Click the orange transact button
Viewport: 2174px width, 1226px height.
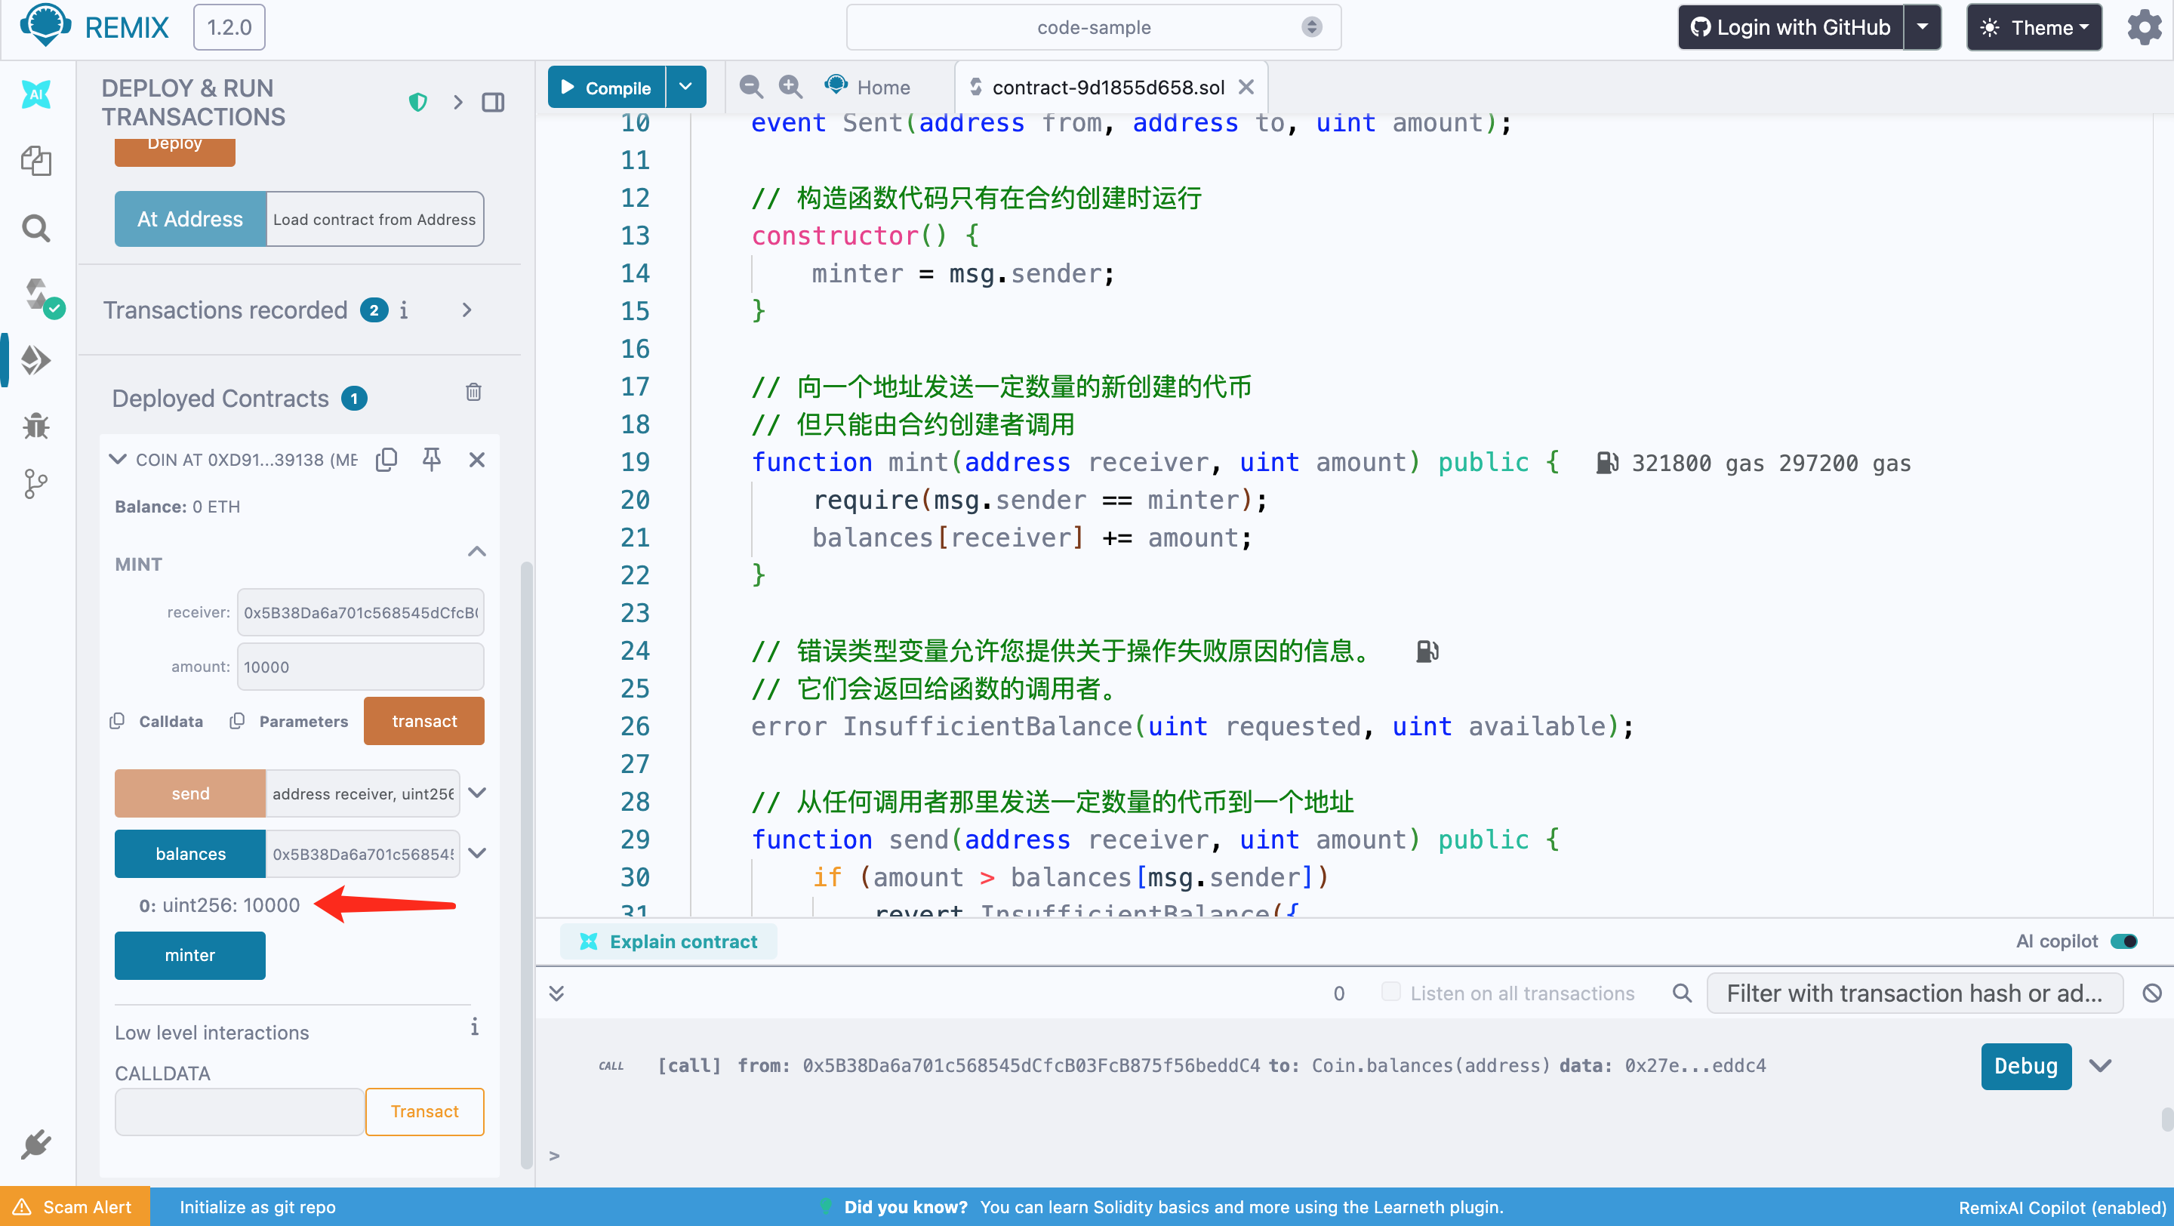[423, 722]
